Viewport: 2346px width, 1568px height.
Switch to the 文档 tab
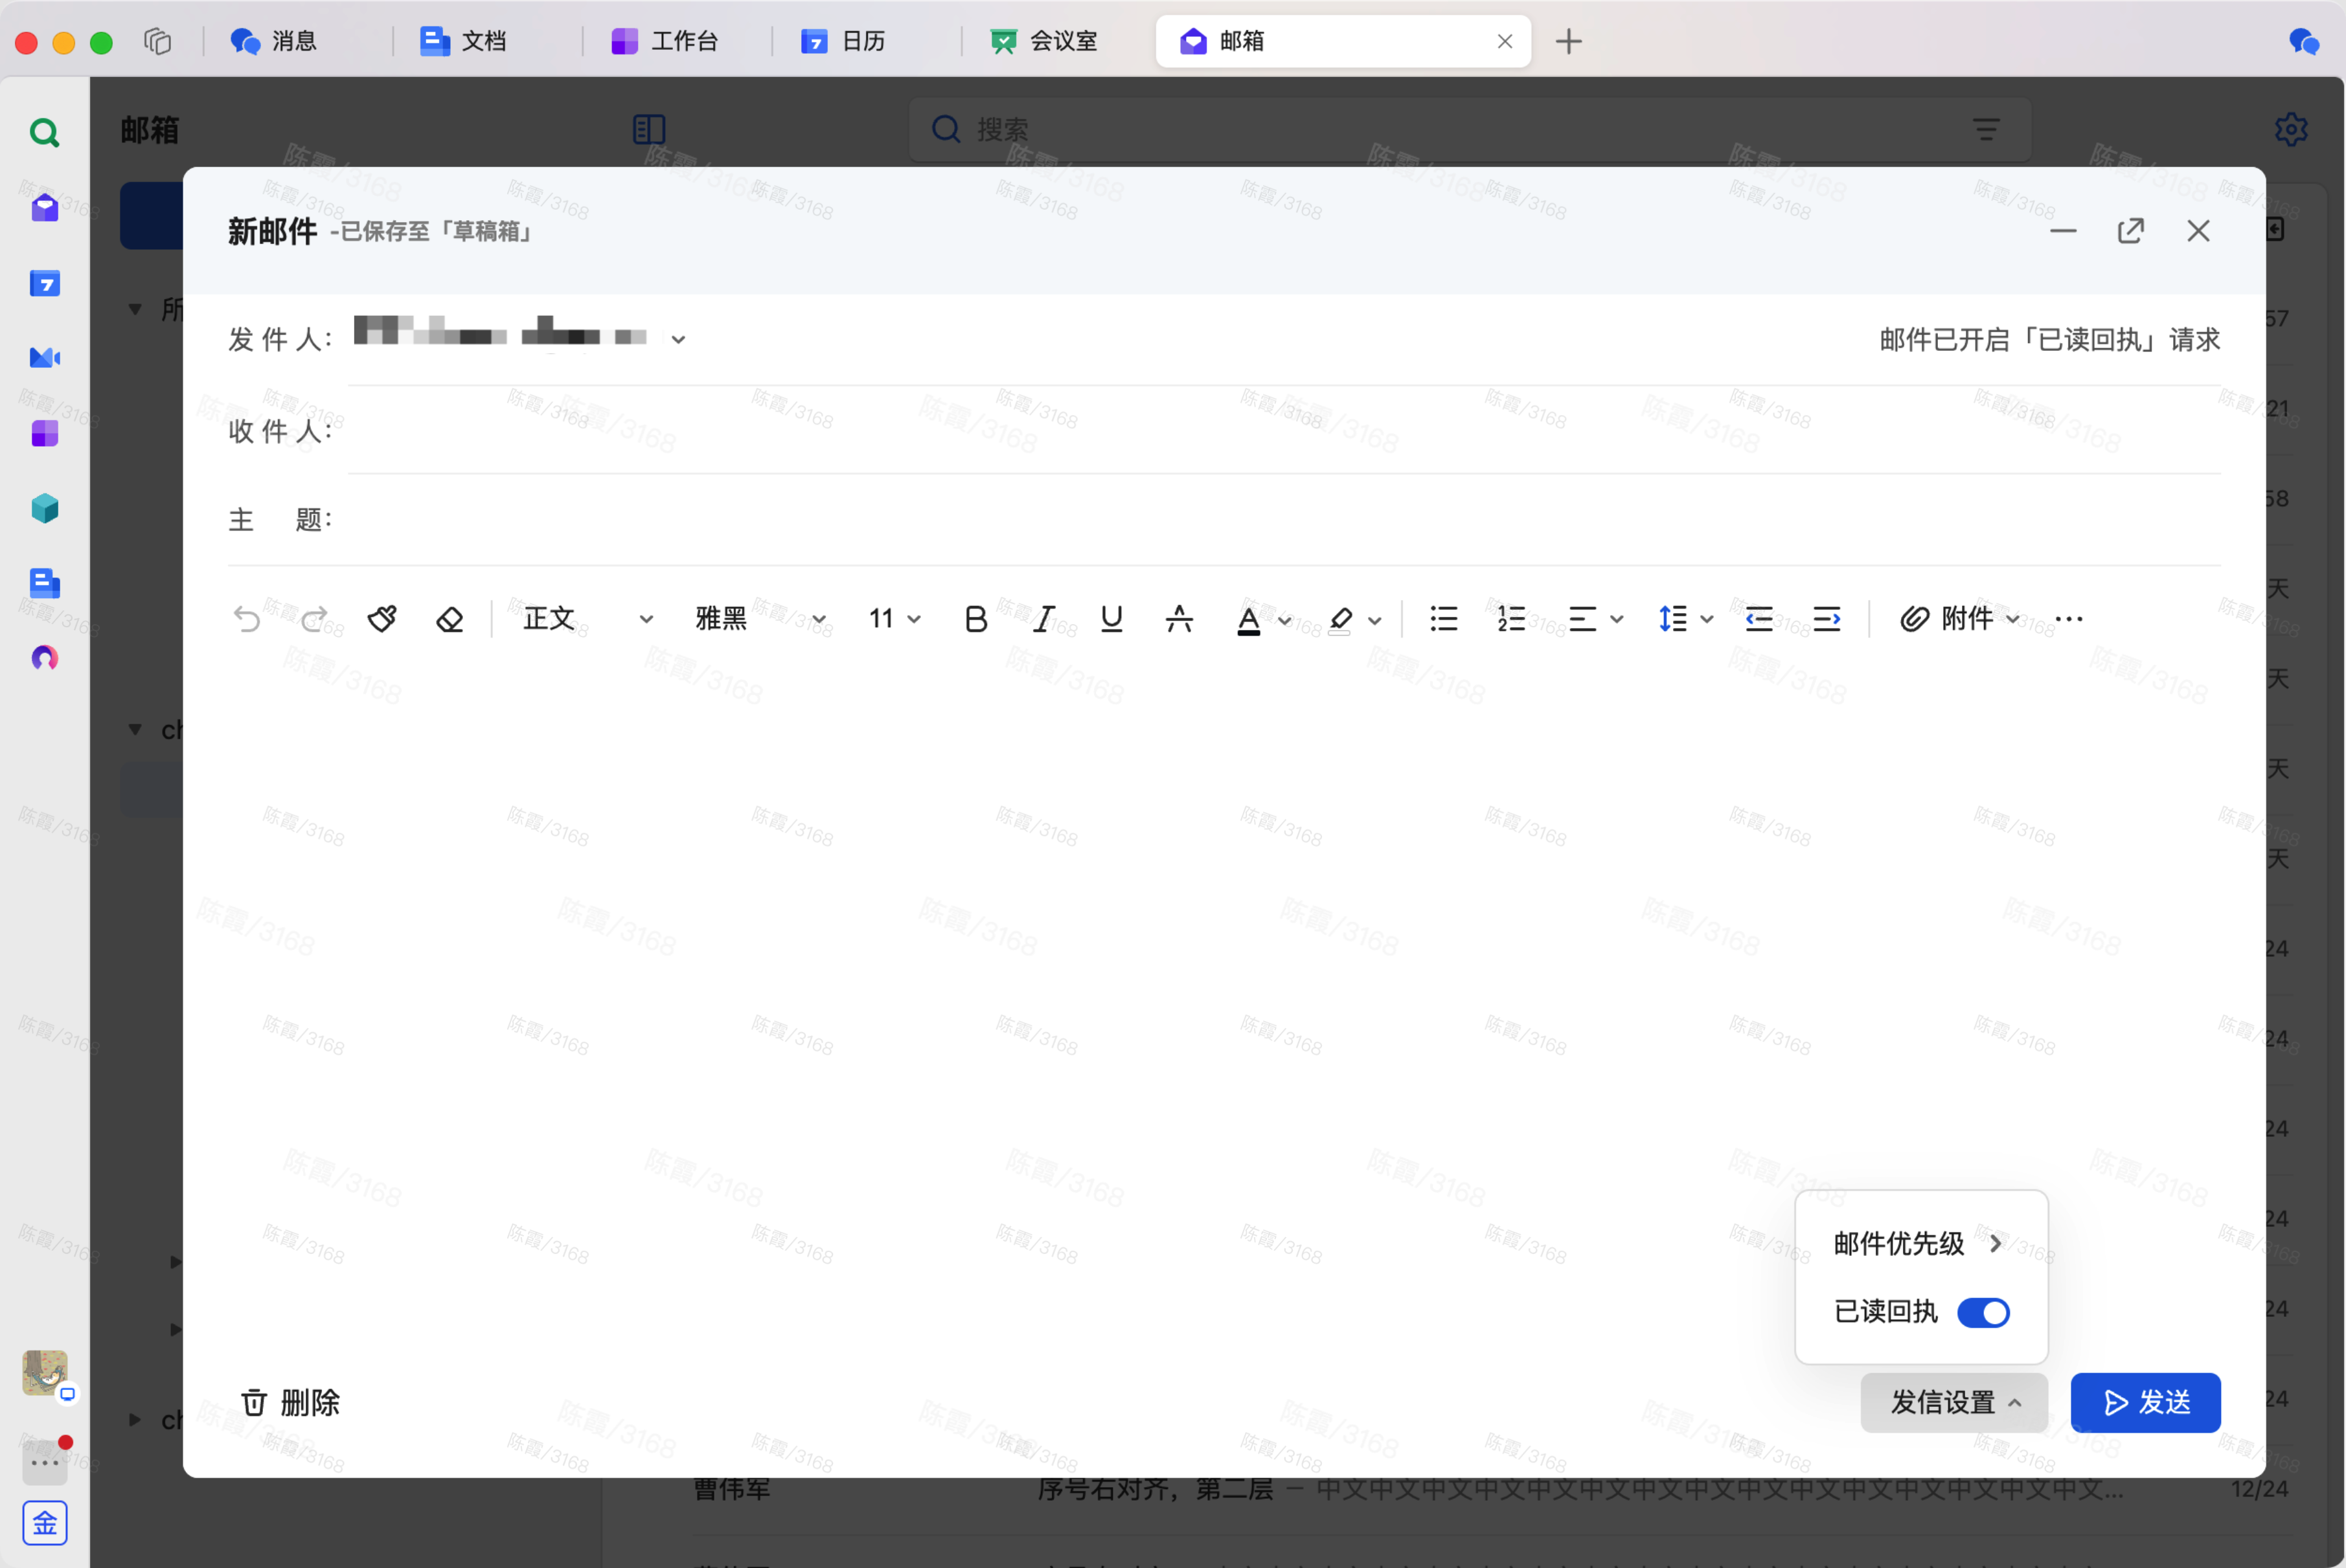(464, 41)
